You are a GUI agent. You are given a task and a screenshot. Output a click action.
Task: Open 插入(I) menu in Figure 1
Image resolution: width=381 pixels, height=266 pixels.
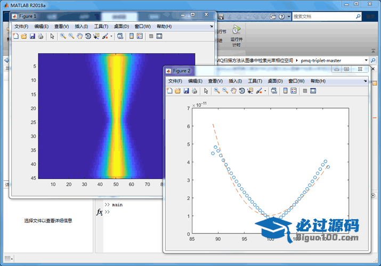[x=82, y=27]
